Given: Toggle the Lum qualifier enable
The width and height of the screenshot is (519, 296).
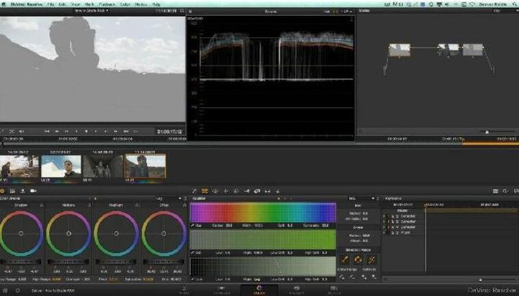Looking at the screenshot, I should pyautogui.click(x=193, y=280).
